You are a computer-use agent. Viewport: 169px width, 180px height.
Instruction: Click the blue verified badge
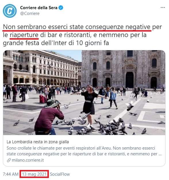61,8
